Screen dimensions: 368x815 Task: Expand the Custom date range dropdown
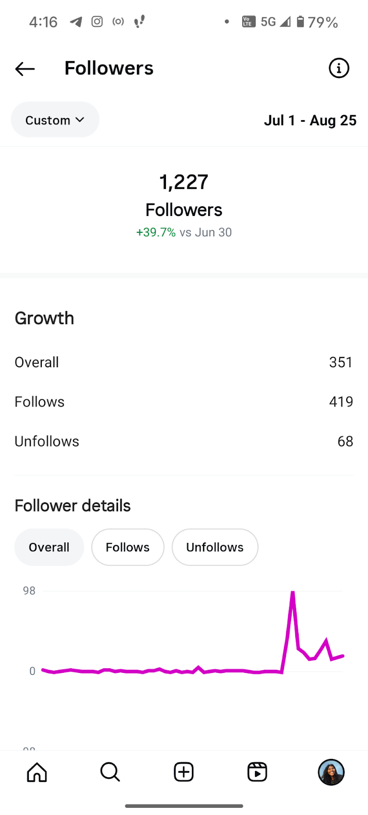click(55, 120)
